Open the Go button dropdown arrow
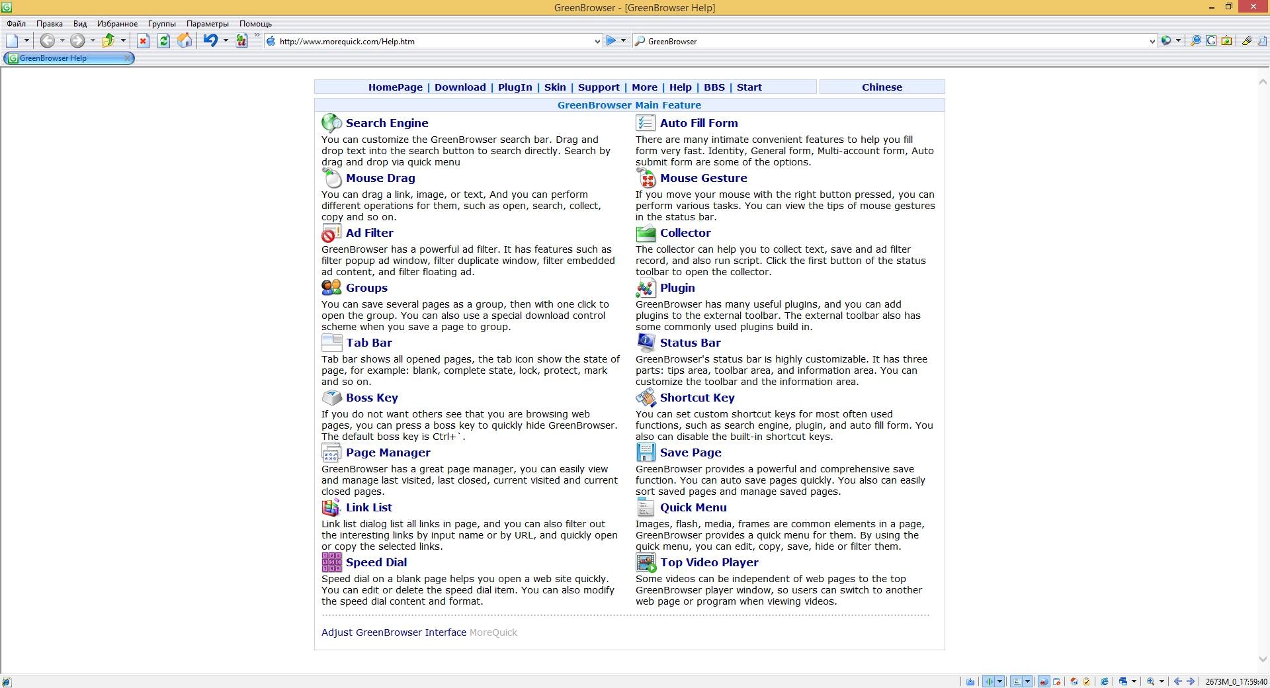1270x688 pixels. point(623,41)
